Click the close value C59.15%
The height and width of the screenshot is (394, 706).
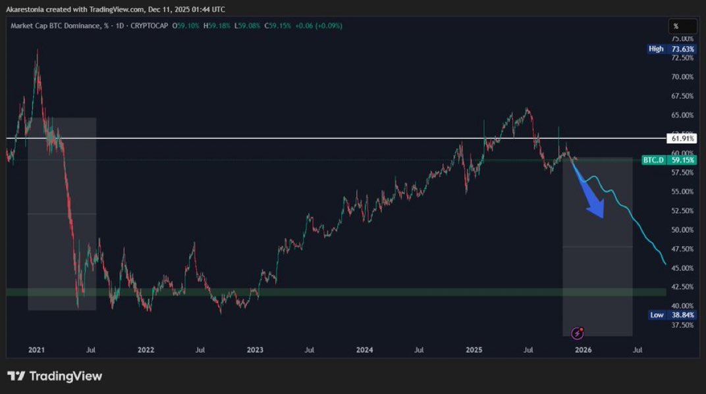pyautogui.click(x=278, y=26)
